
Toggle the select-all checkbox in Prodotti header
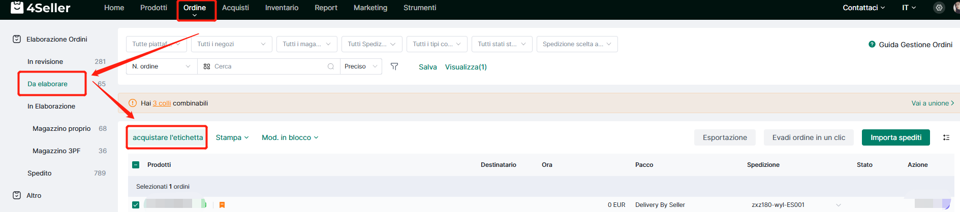pyautogui.click(x=136, y=165)
